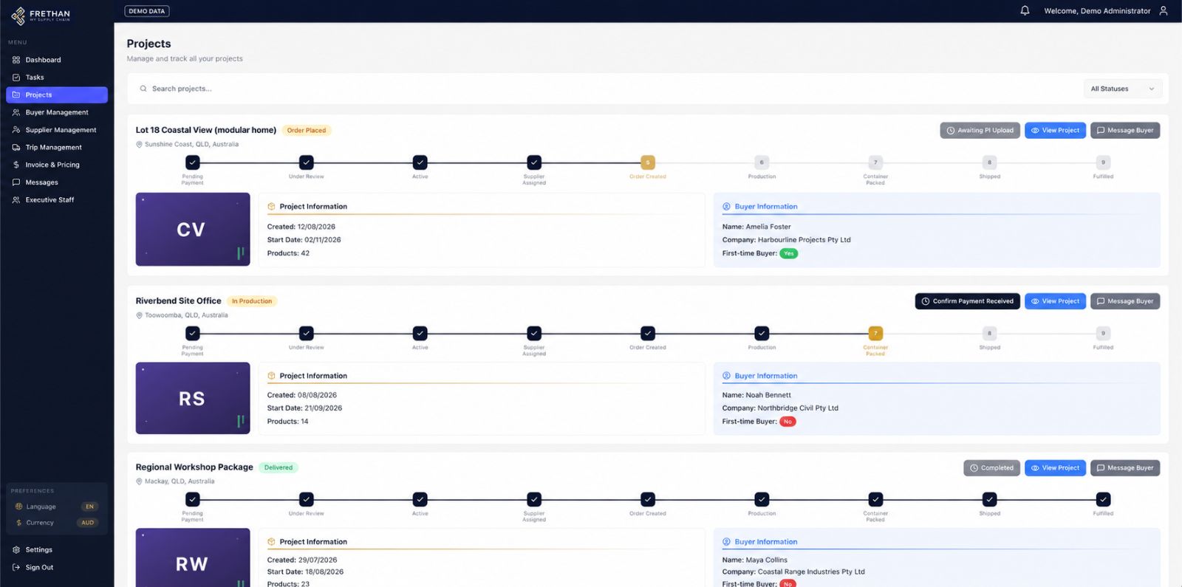Click the All Statuses chevron arrow
The width and height of the screenshot is (1182, 587).
pyautogui.click(x=1151, y=89)
